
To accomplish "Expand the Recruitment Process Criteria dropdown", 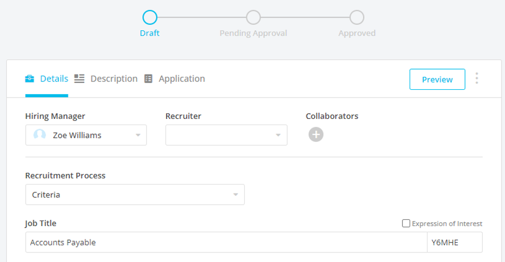I will 135,195.
